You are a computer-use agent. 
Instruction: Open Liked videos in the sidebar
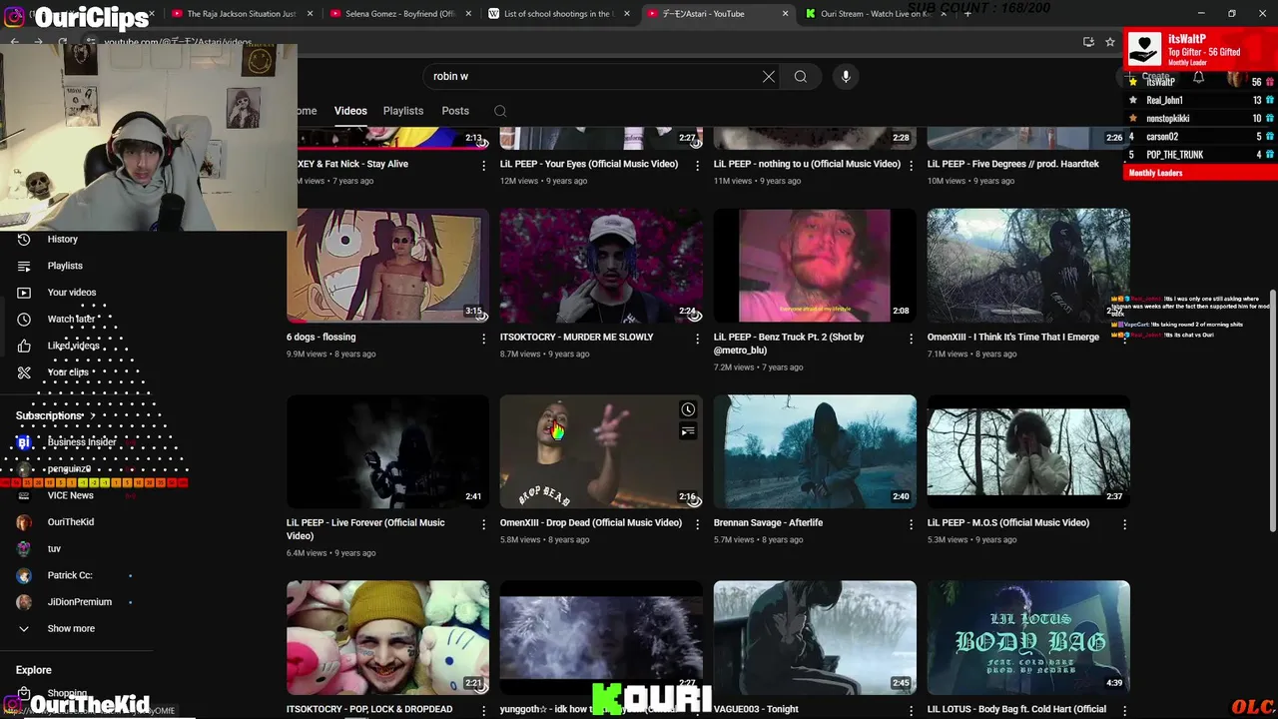[73, 346]
